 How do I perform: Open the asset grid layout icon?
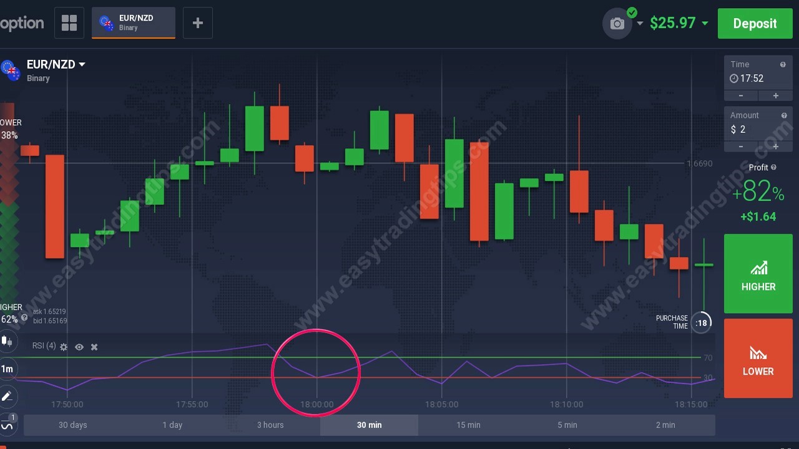coord(69,23)
